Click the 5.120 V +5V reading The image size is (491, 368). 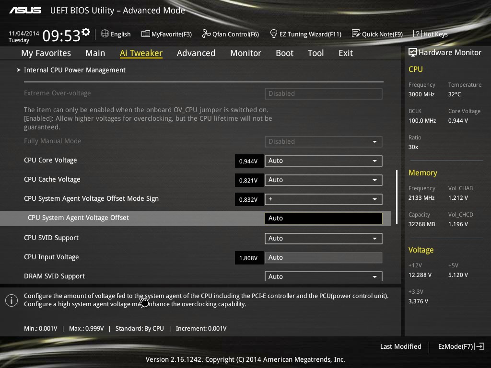[458, 275]
